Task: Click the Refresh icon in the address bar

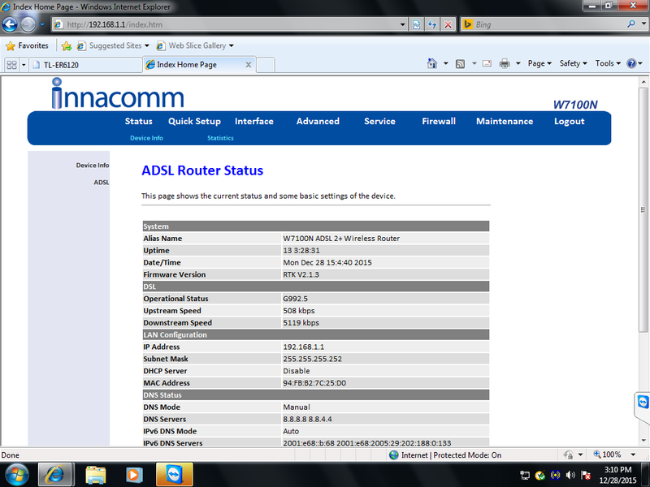Action: click(x=432, y=24)
